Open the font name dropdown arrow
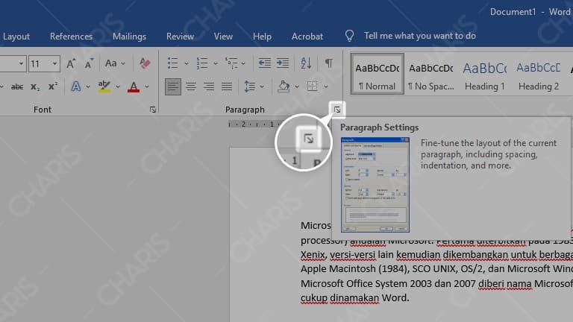The image size is (573, 322). pos(21,64)
